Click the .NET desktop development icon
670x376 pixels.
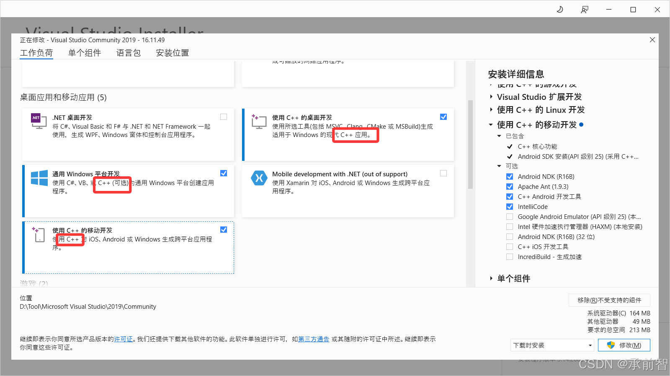(x=39, y=121)
